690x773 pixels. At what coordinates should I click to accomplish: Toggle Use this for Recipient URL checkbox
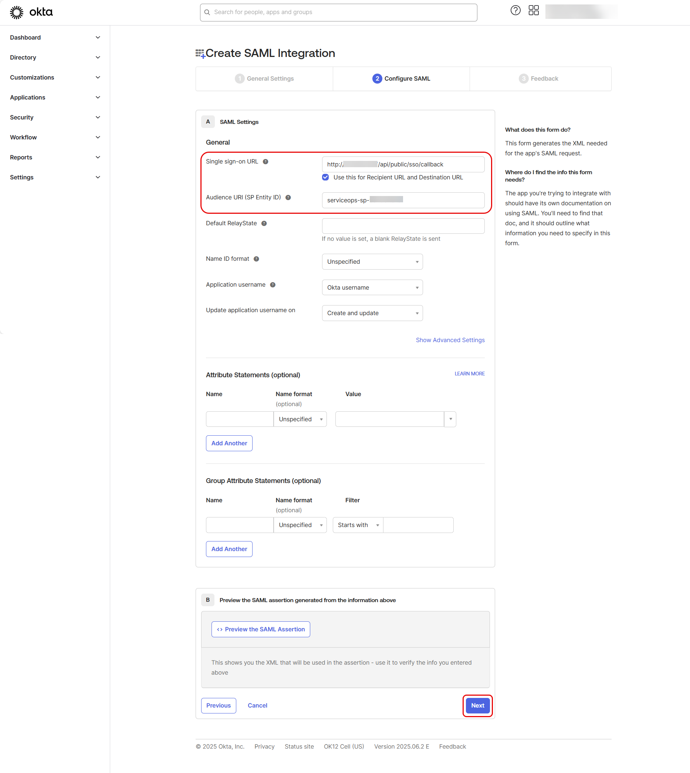click(325, 178)
